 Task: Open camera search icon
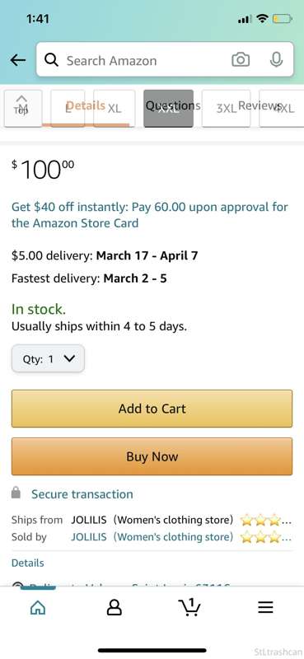point(241,59)
